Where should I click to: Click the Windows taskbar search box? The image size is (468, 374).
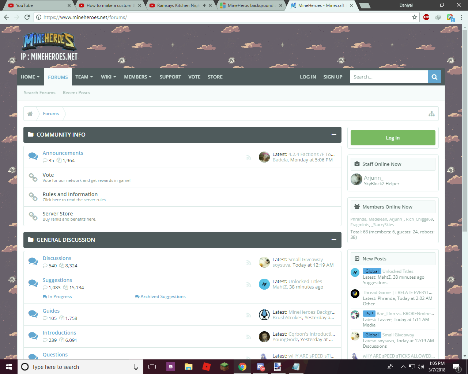[80, 367]
